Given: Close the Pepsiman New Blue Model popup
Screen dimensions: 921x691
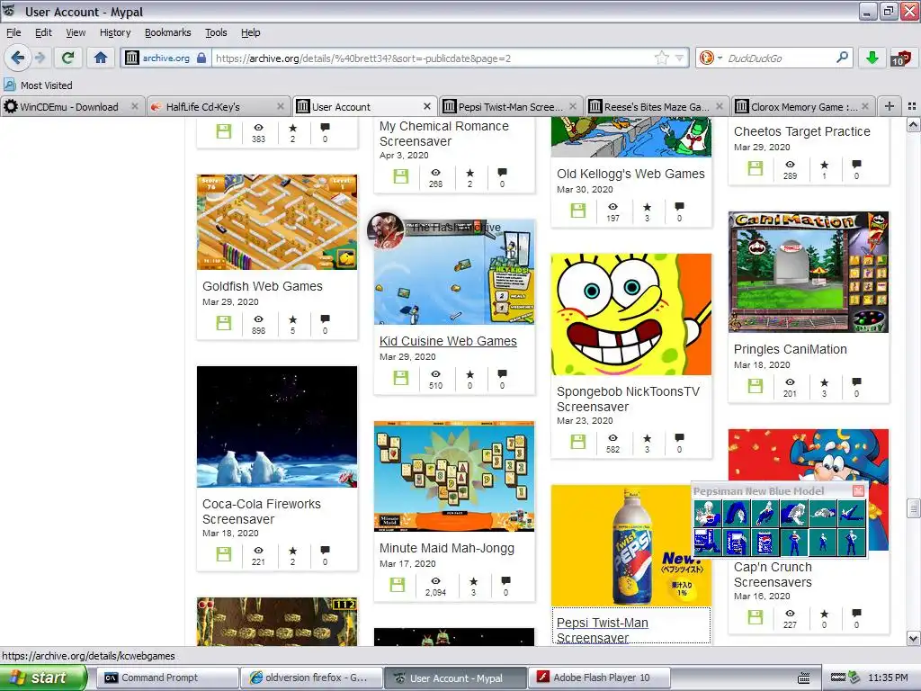Looking at the screenshot, I should tap(858, 490).
